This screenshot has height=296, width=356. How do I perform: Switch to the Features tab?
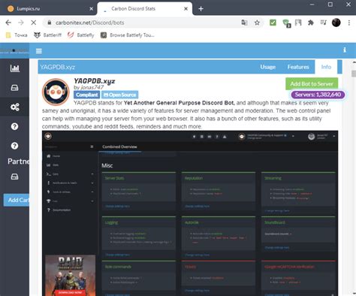298,67
